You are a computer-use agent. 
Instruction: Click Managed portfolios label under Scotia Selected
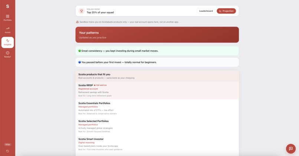(88, 125)
